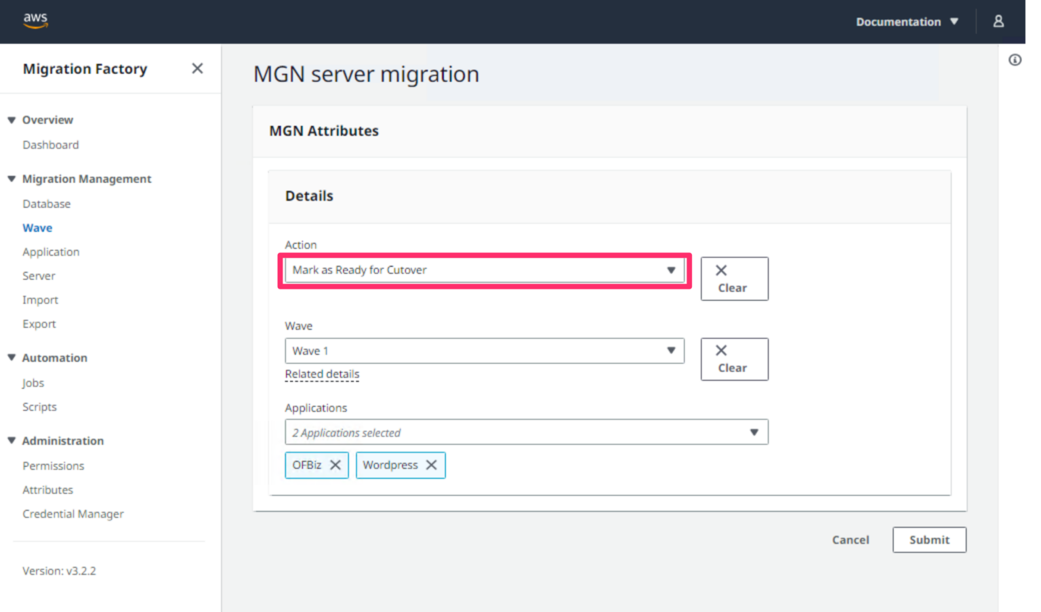Submit the MGN server migration form
The width and height of the screenshot is (1041, 612).
(x=928, y=539)
